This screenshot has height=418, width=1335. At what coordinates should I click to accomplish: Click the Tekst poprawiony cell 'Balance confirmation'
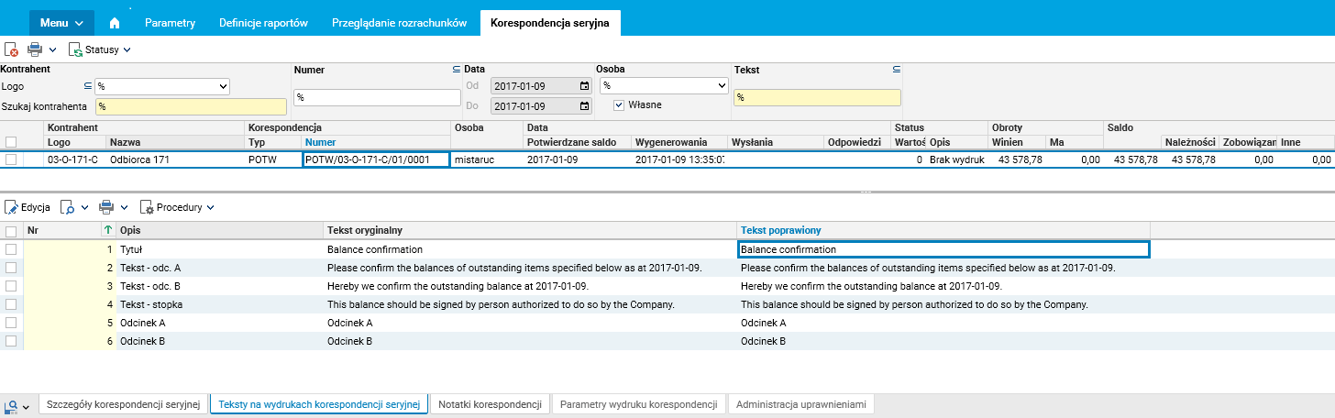tap(943, 248)
